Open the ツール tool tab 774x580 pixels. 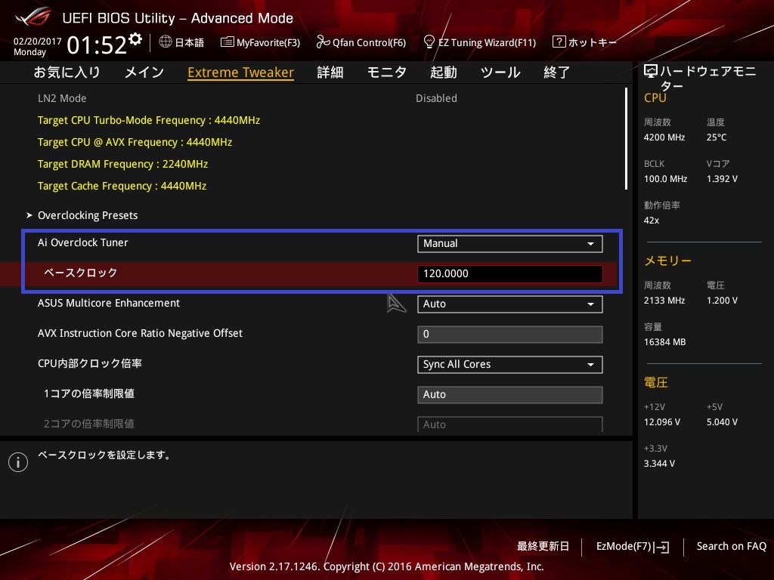(500, 72)
